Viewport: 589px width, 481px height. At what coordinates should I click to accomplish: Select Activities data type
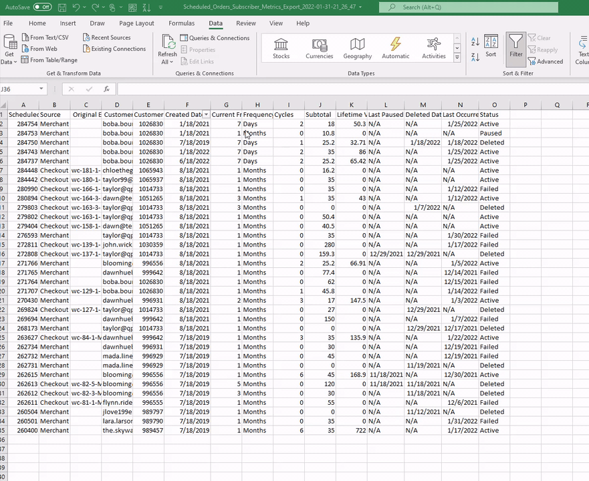(x=433, y=49)
